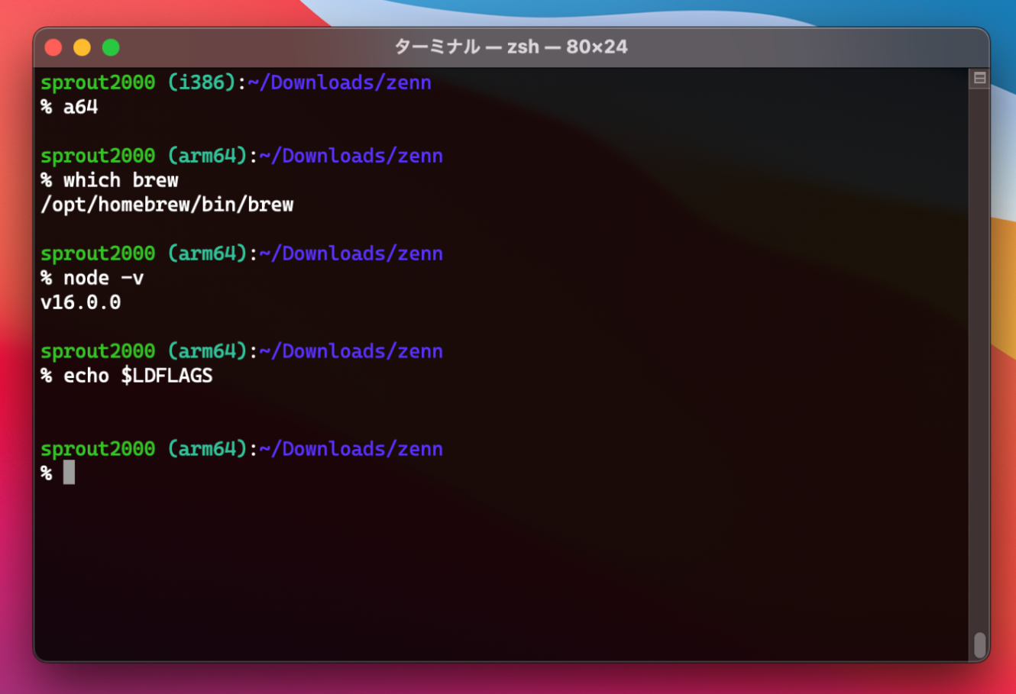Click the '/opt/homebrew/bin/brew' output
Viewport: 1016px width, 694px height.
[167, 205]
